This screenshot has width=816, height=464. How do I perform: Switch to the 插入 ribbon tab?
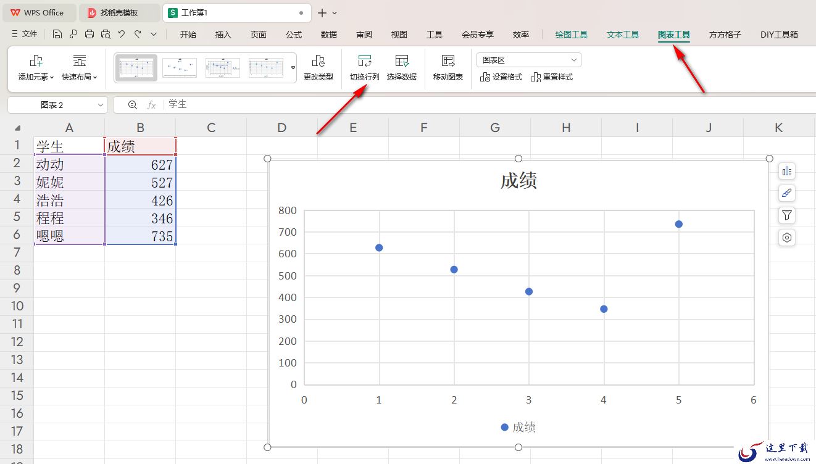click(223, 35)
